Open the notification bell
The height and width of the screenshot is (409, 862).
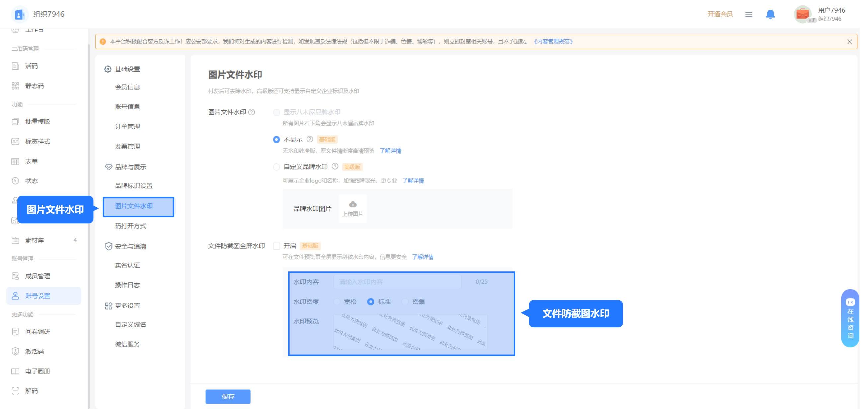(x=770, y=14)
